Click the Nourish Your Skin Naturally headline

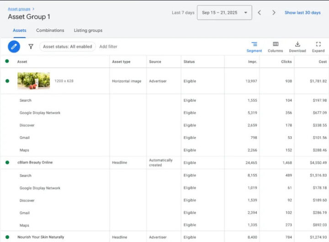tap(41, 237)
